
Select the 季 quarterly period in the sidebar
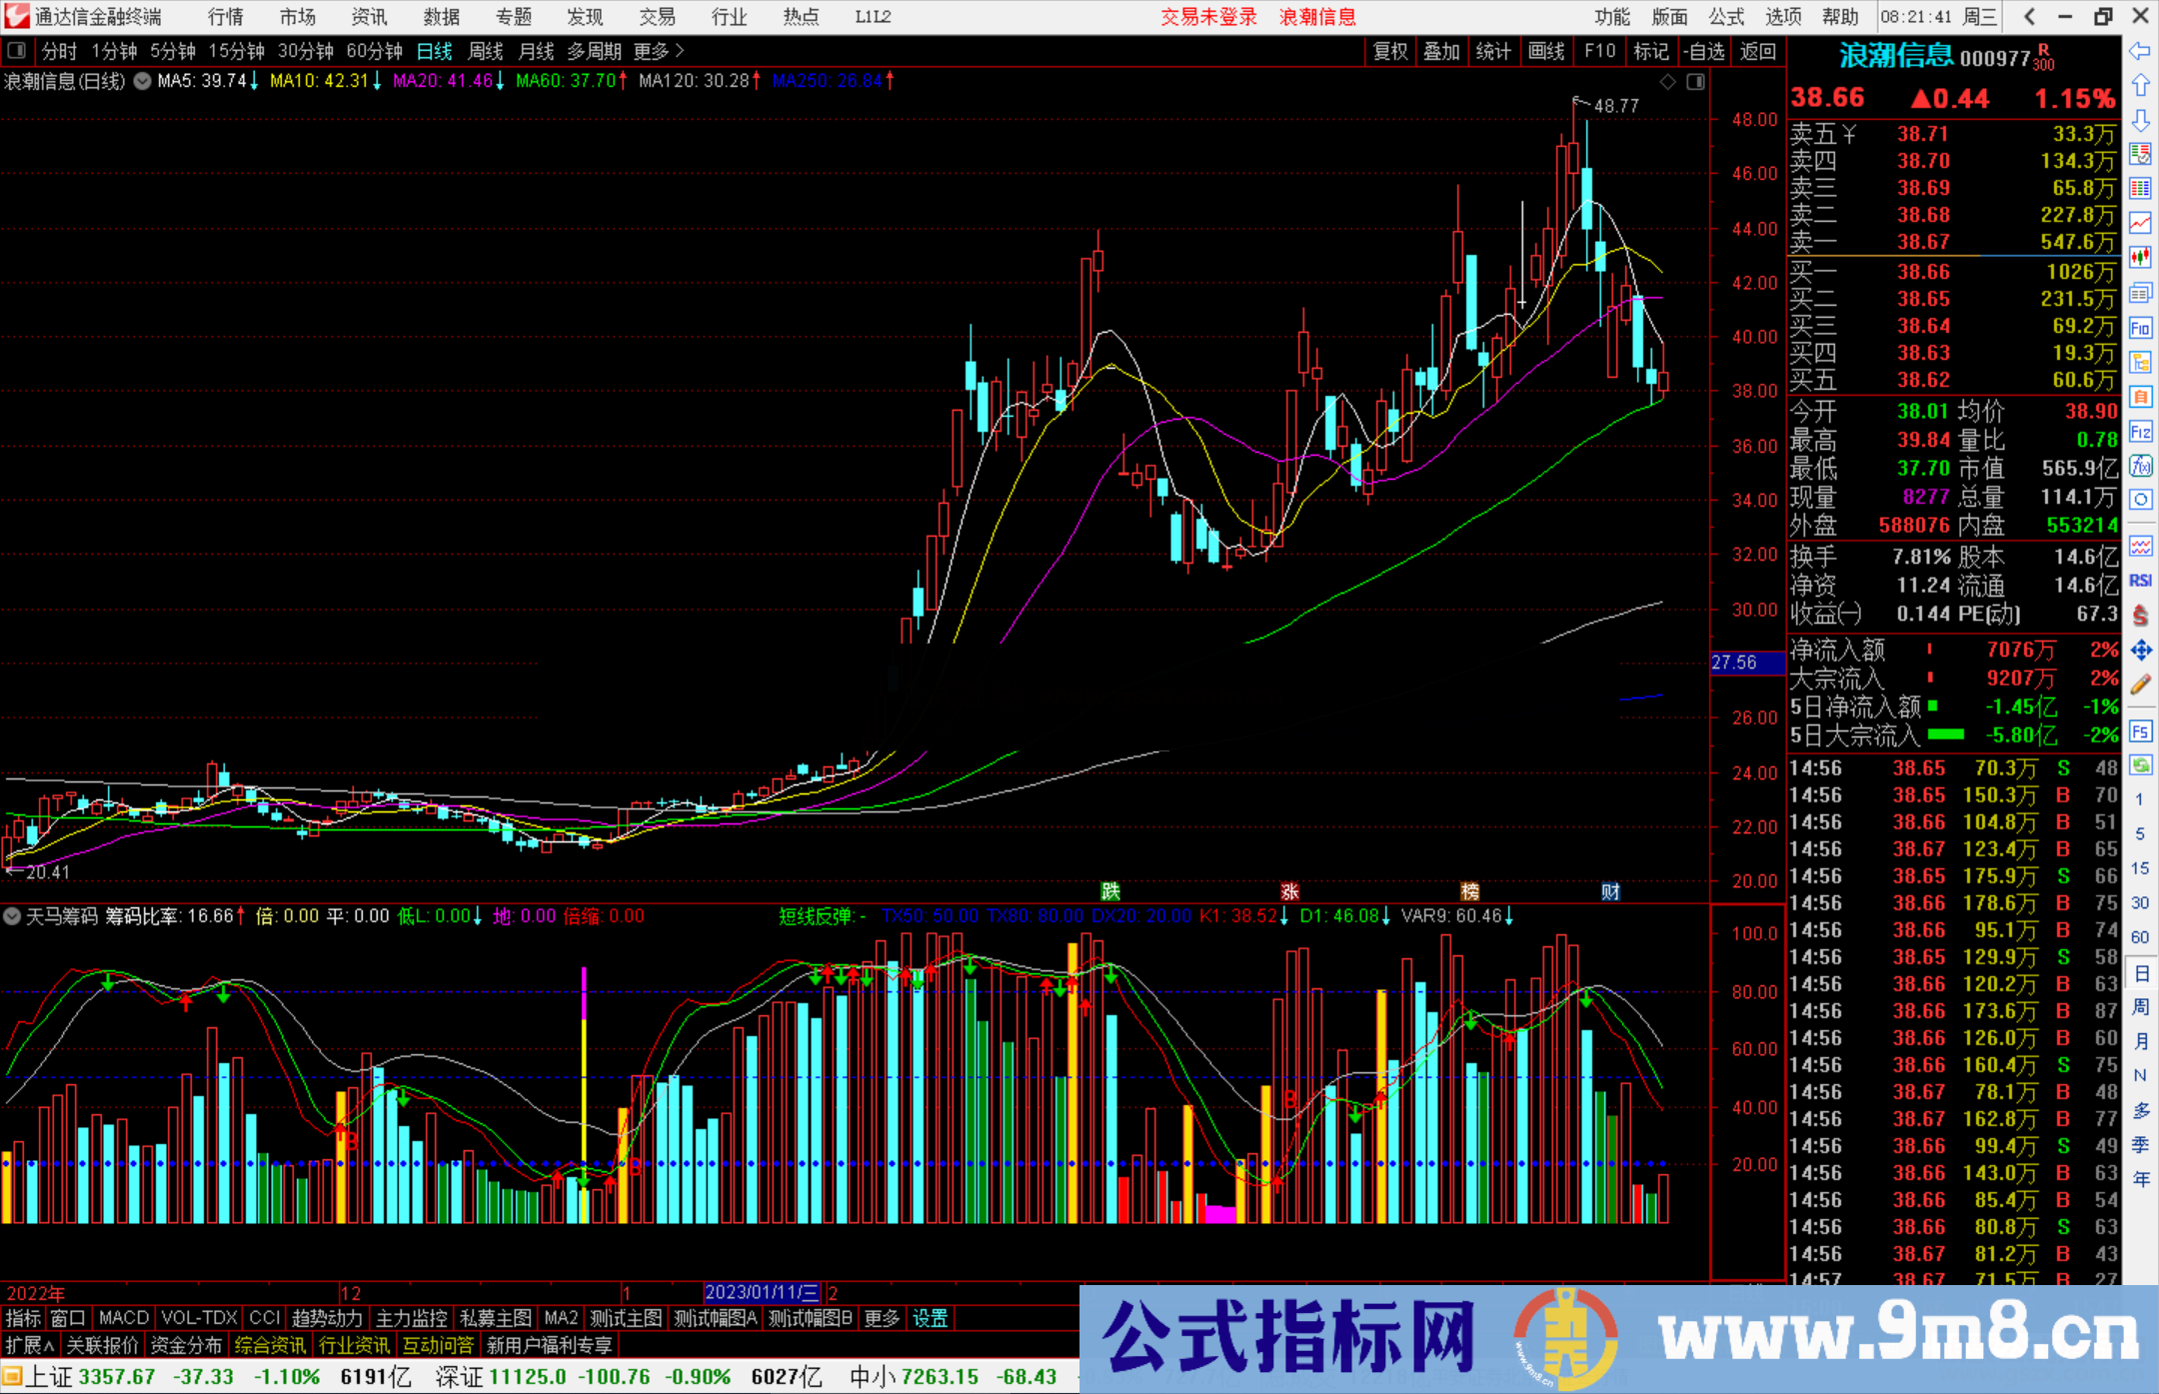tap(2140, 1144)
